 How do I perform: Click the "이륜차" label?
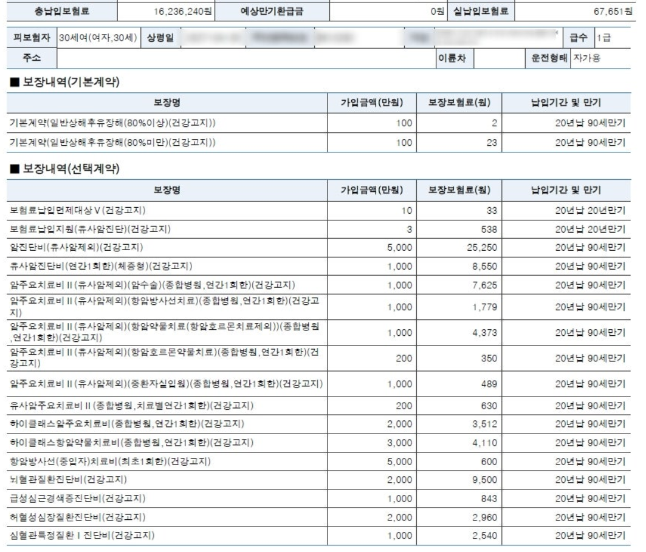click(x=452, y=58)
